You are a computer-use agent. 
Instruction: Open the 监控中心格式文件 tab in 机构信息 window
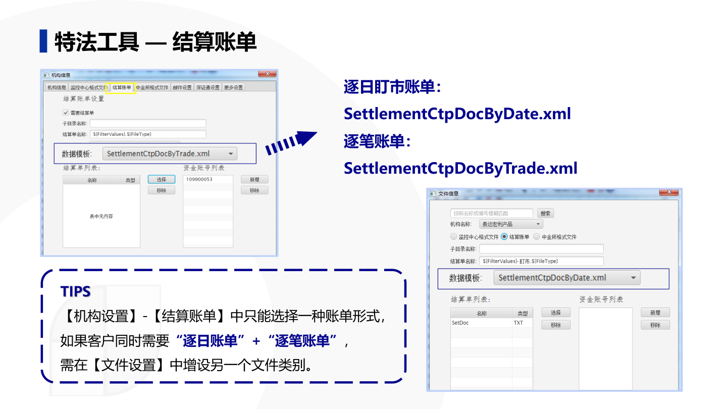click(89, 87)
